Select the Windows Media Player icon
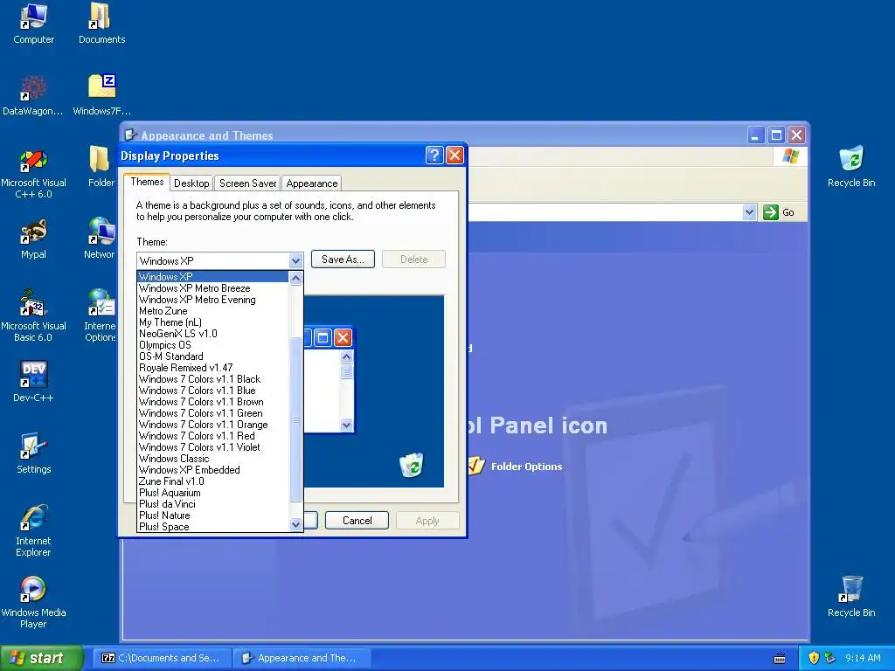 tap(33, 603)
